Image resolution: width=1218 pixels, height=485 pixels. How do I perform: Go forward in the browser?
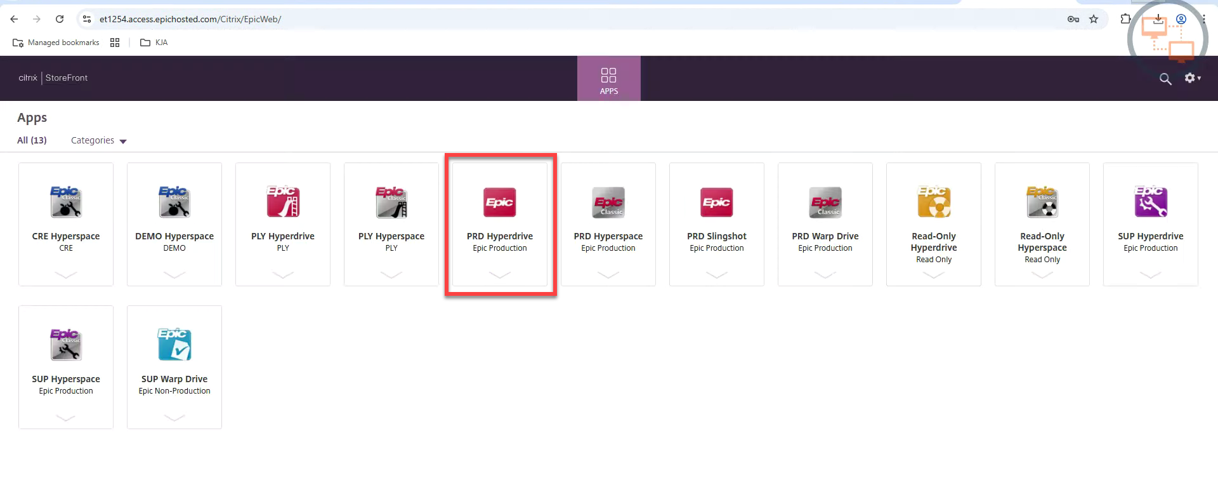click(37, 19)
